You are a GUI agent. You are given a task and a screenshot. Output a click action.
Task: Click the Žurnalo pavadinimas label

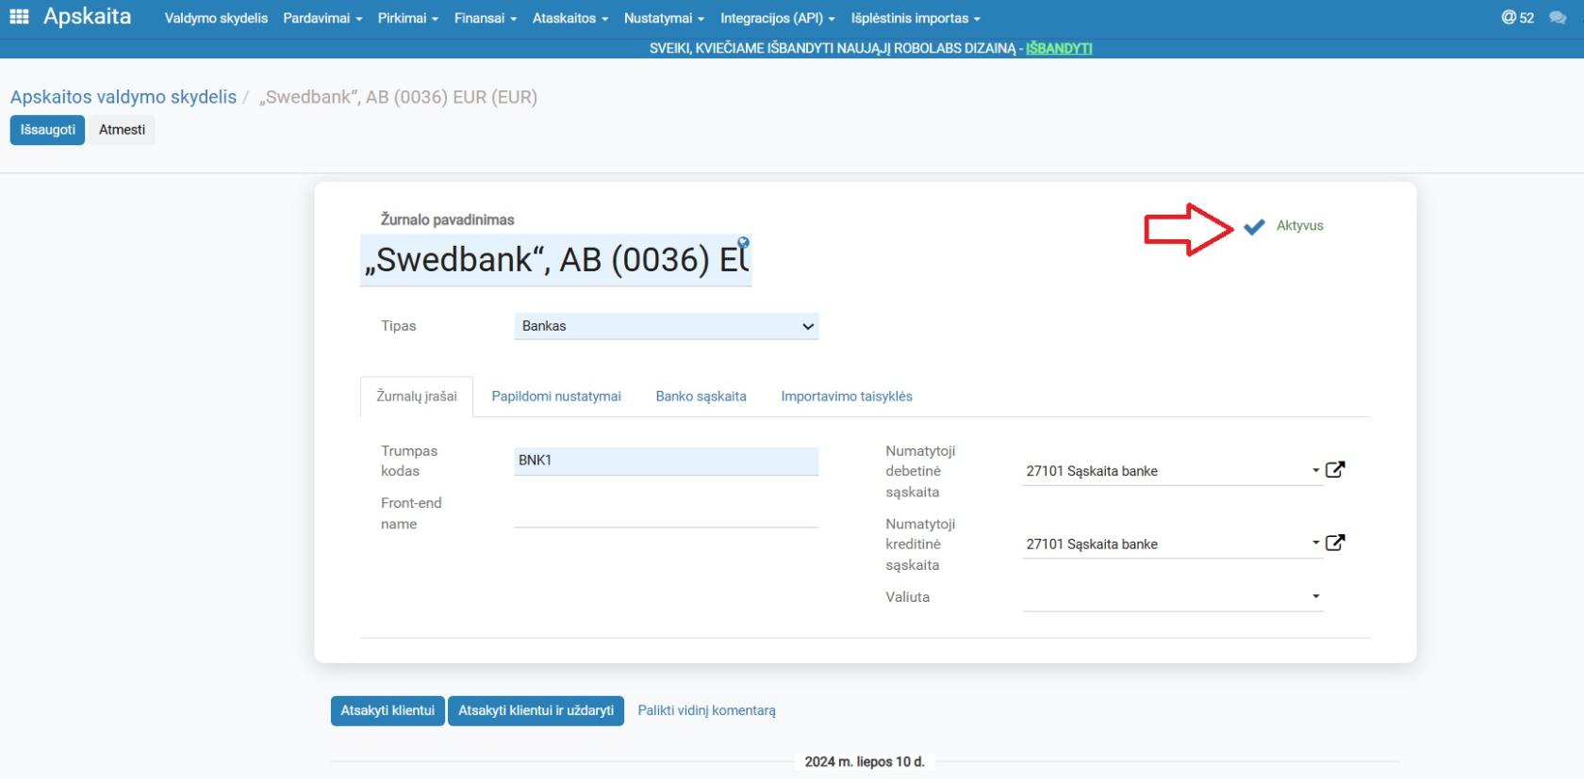(x=448, y=219)
